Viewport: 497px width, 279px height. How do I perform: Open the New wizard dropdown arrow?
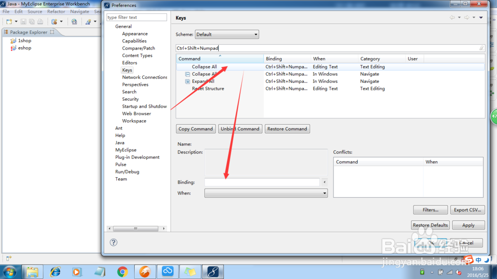click(x=16, y=21)
